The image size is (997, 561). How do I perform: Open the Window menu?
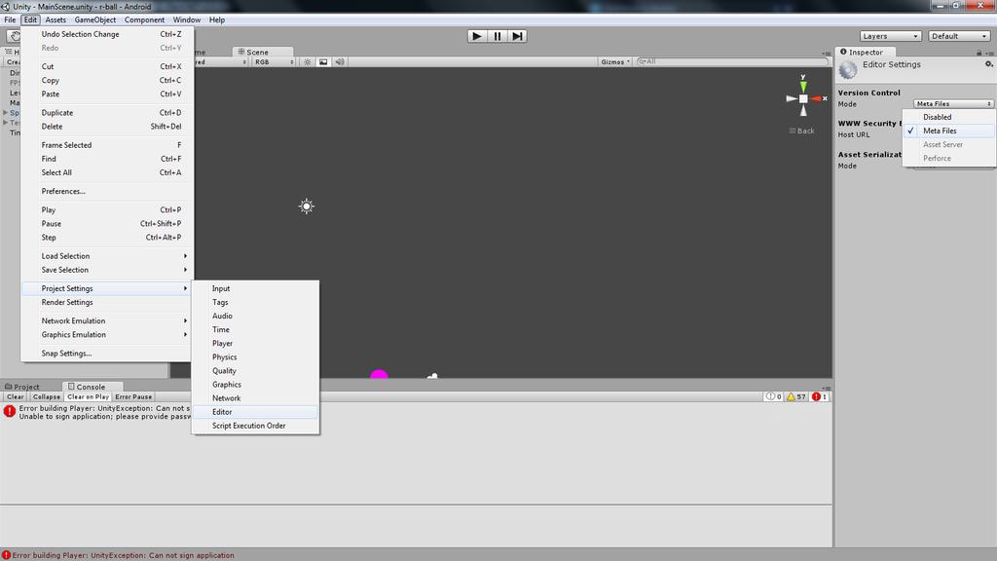click(186, 19)
